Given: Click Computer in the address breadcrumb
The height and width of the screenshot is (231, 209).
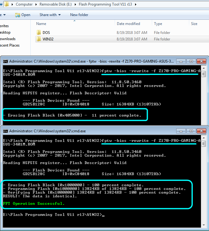Looking at the screenshot, I should click(24, 4).
